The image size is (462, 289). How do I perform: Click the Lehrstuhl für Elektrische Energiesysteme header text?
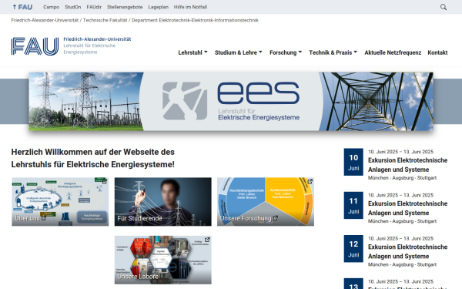tap(89, 49)
